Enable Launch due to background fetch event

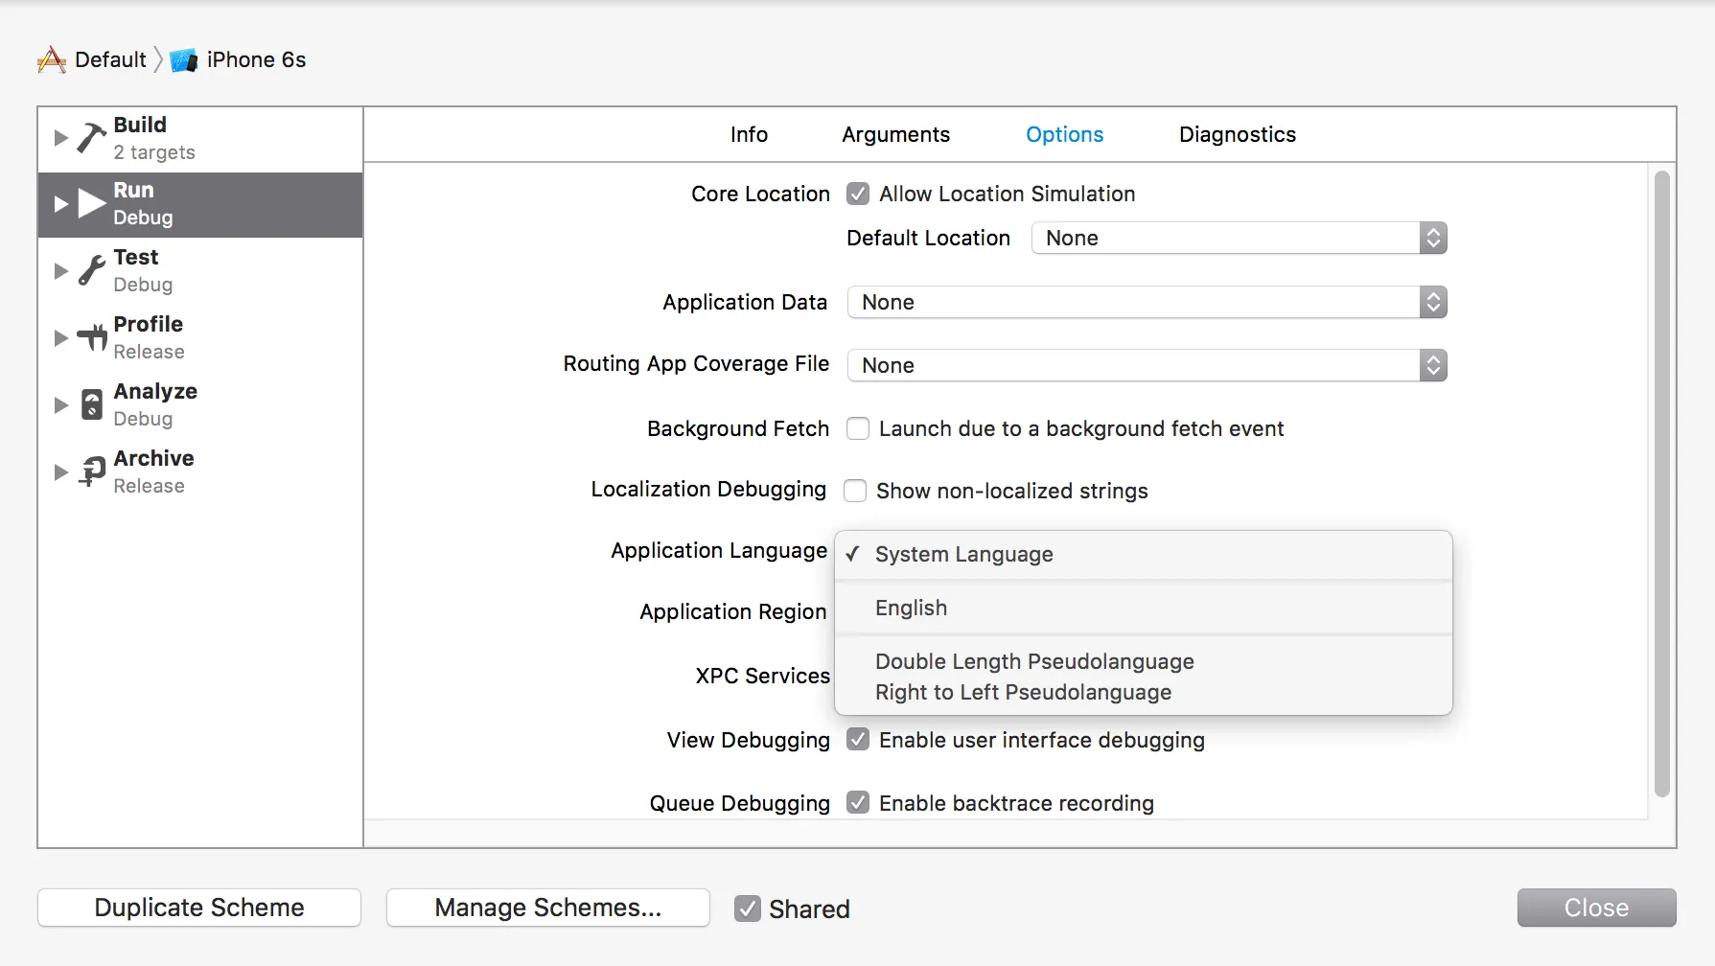pos(858,428)
